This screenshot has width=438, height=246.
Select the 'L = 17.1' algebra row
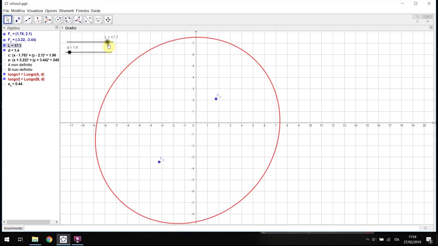pos(14,45)
